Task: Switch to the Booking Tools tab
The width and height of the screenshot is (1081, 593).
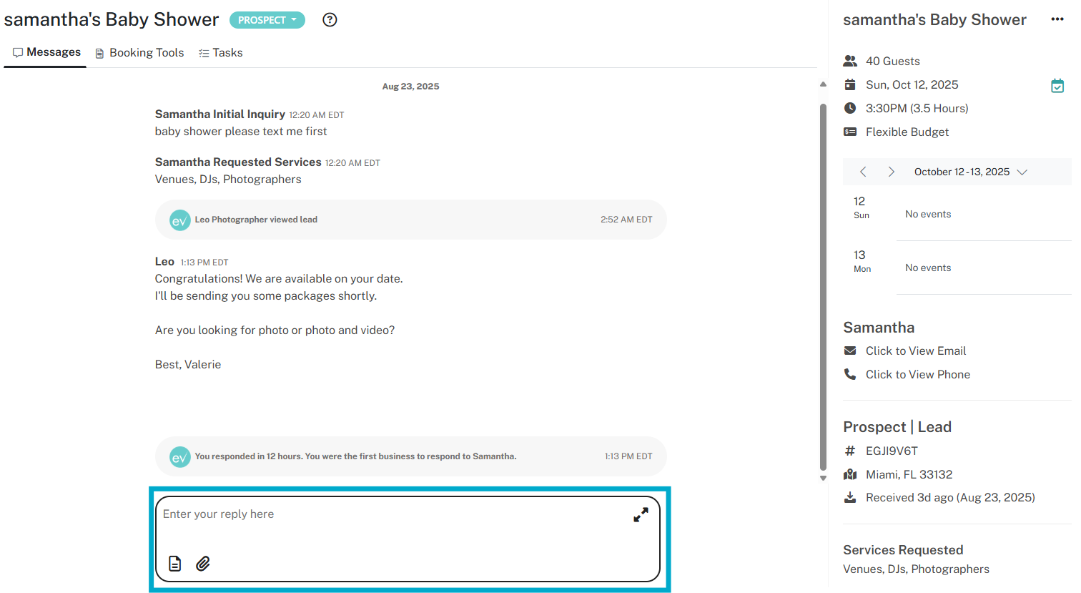Action: tap(139, 53)
